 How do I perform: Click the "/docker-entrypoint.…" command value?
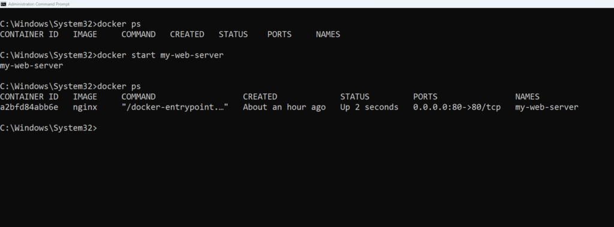coord(174,107)
